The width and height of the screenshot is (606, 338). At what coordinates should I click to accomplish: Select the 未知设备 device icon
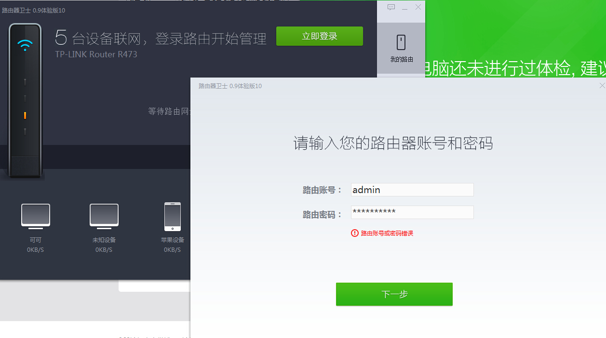(104, 216)
